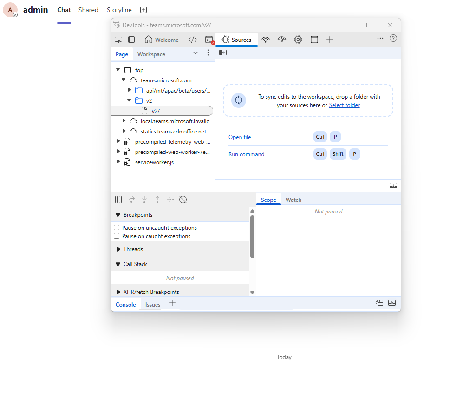The image size is (450, 400).
Task: Switch to the Watch tab
Action: pos(293,200)
